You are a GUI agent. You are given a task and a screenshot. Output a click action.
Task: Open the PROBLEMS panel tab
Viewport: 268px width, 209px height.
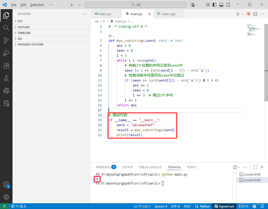click(x=103, y=167)
